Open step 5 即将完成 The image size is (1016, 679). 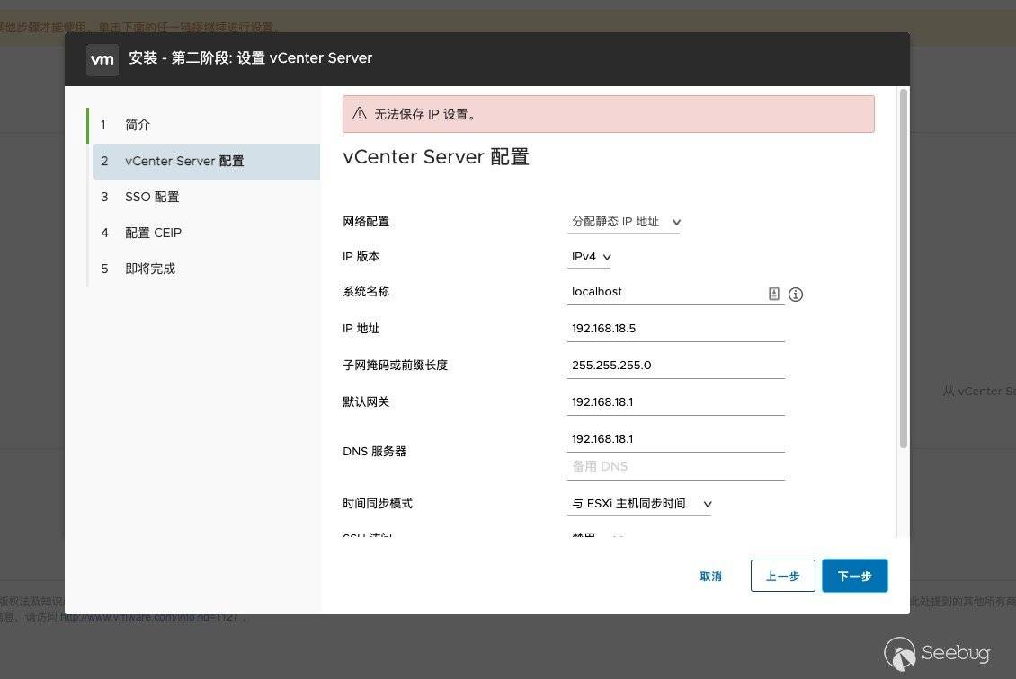pos(150,269)
